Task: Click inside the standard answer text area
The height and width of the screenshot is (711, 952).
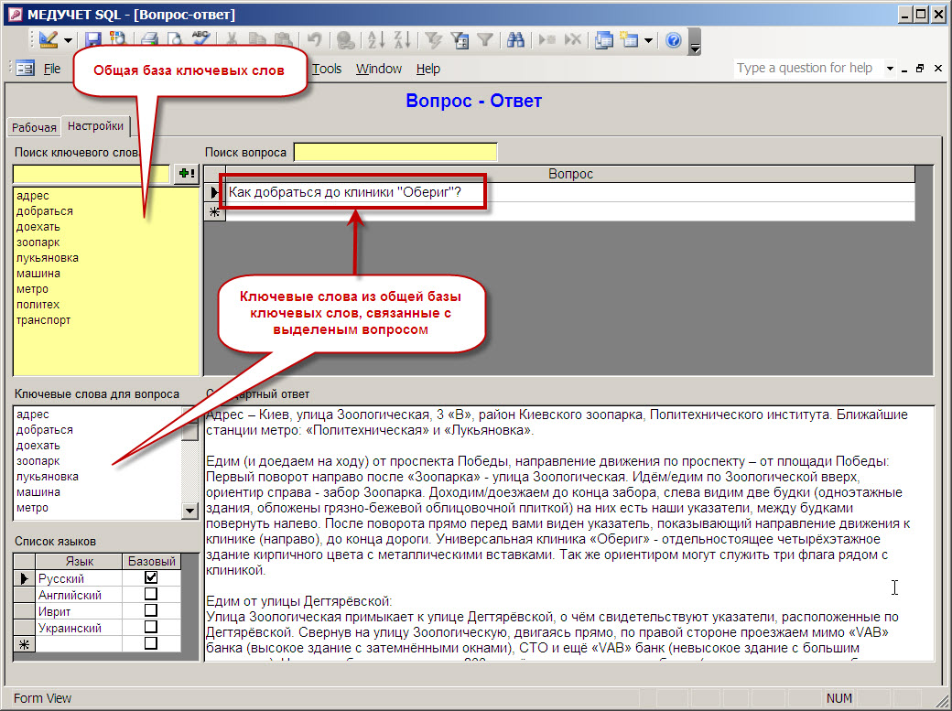Action: [x=568, y=533]
